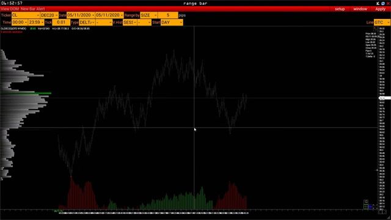Click the white arrow icon in the title bar

378,4
